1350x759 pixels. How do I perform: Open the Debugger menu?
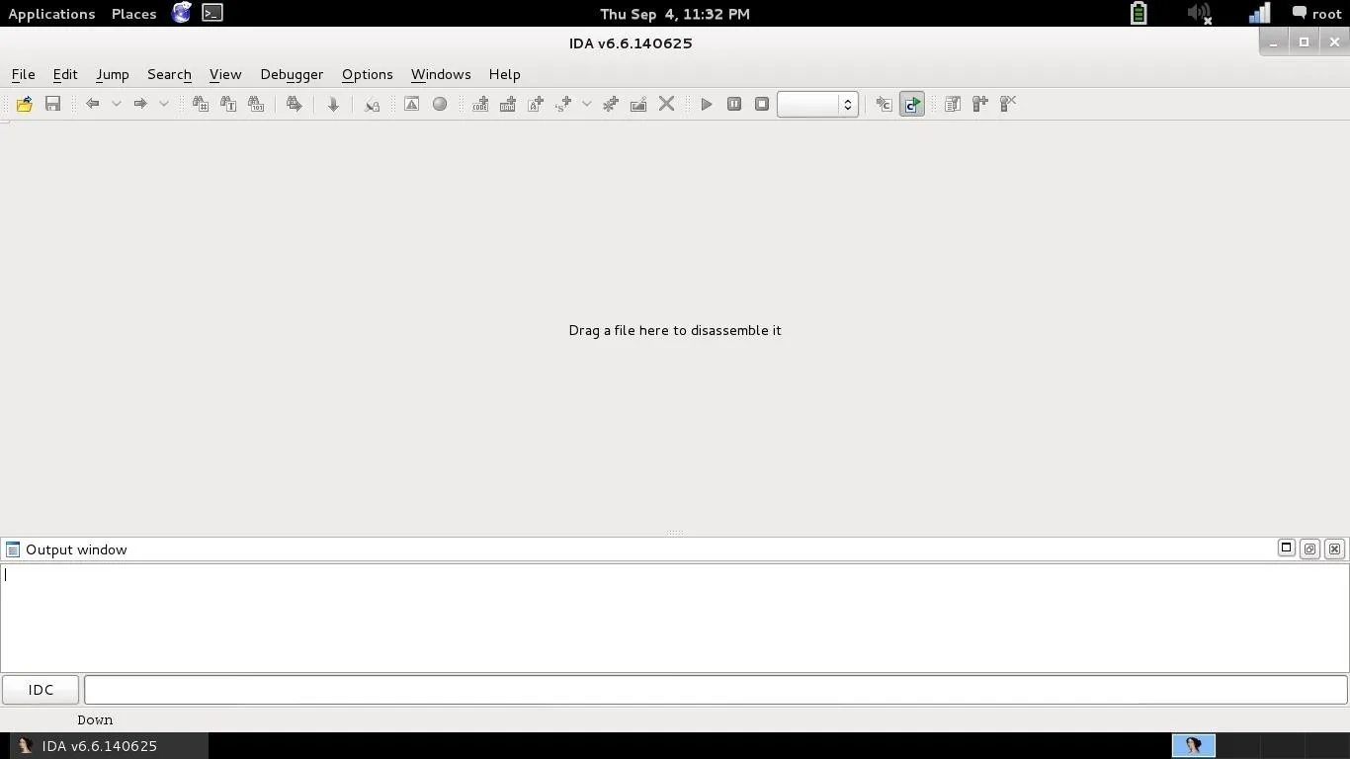(292, 74)
